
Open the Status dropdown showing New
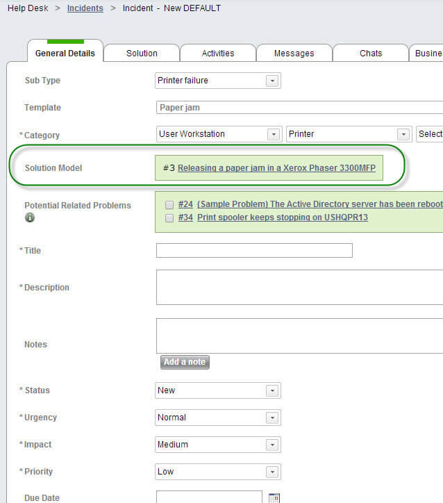[x=273, y=390]
